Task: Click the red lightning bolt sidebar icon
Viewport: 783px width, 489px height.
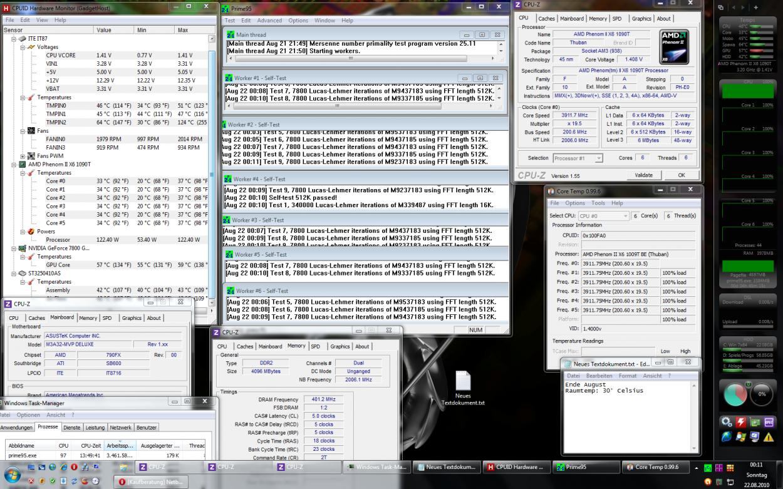Action: [x=740, y=423]
